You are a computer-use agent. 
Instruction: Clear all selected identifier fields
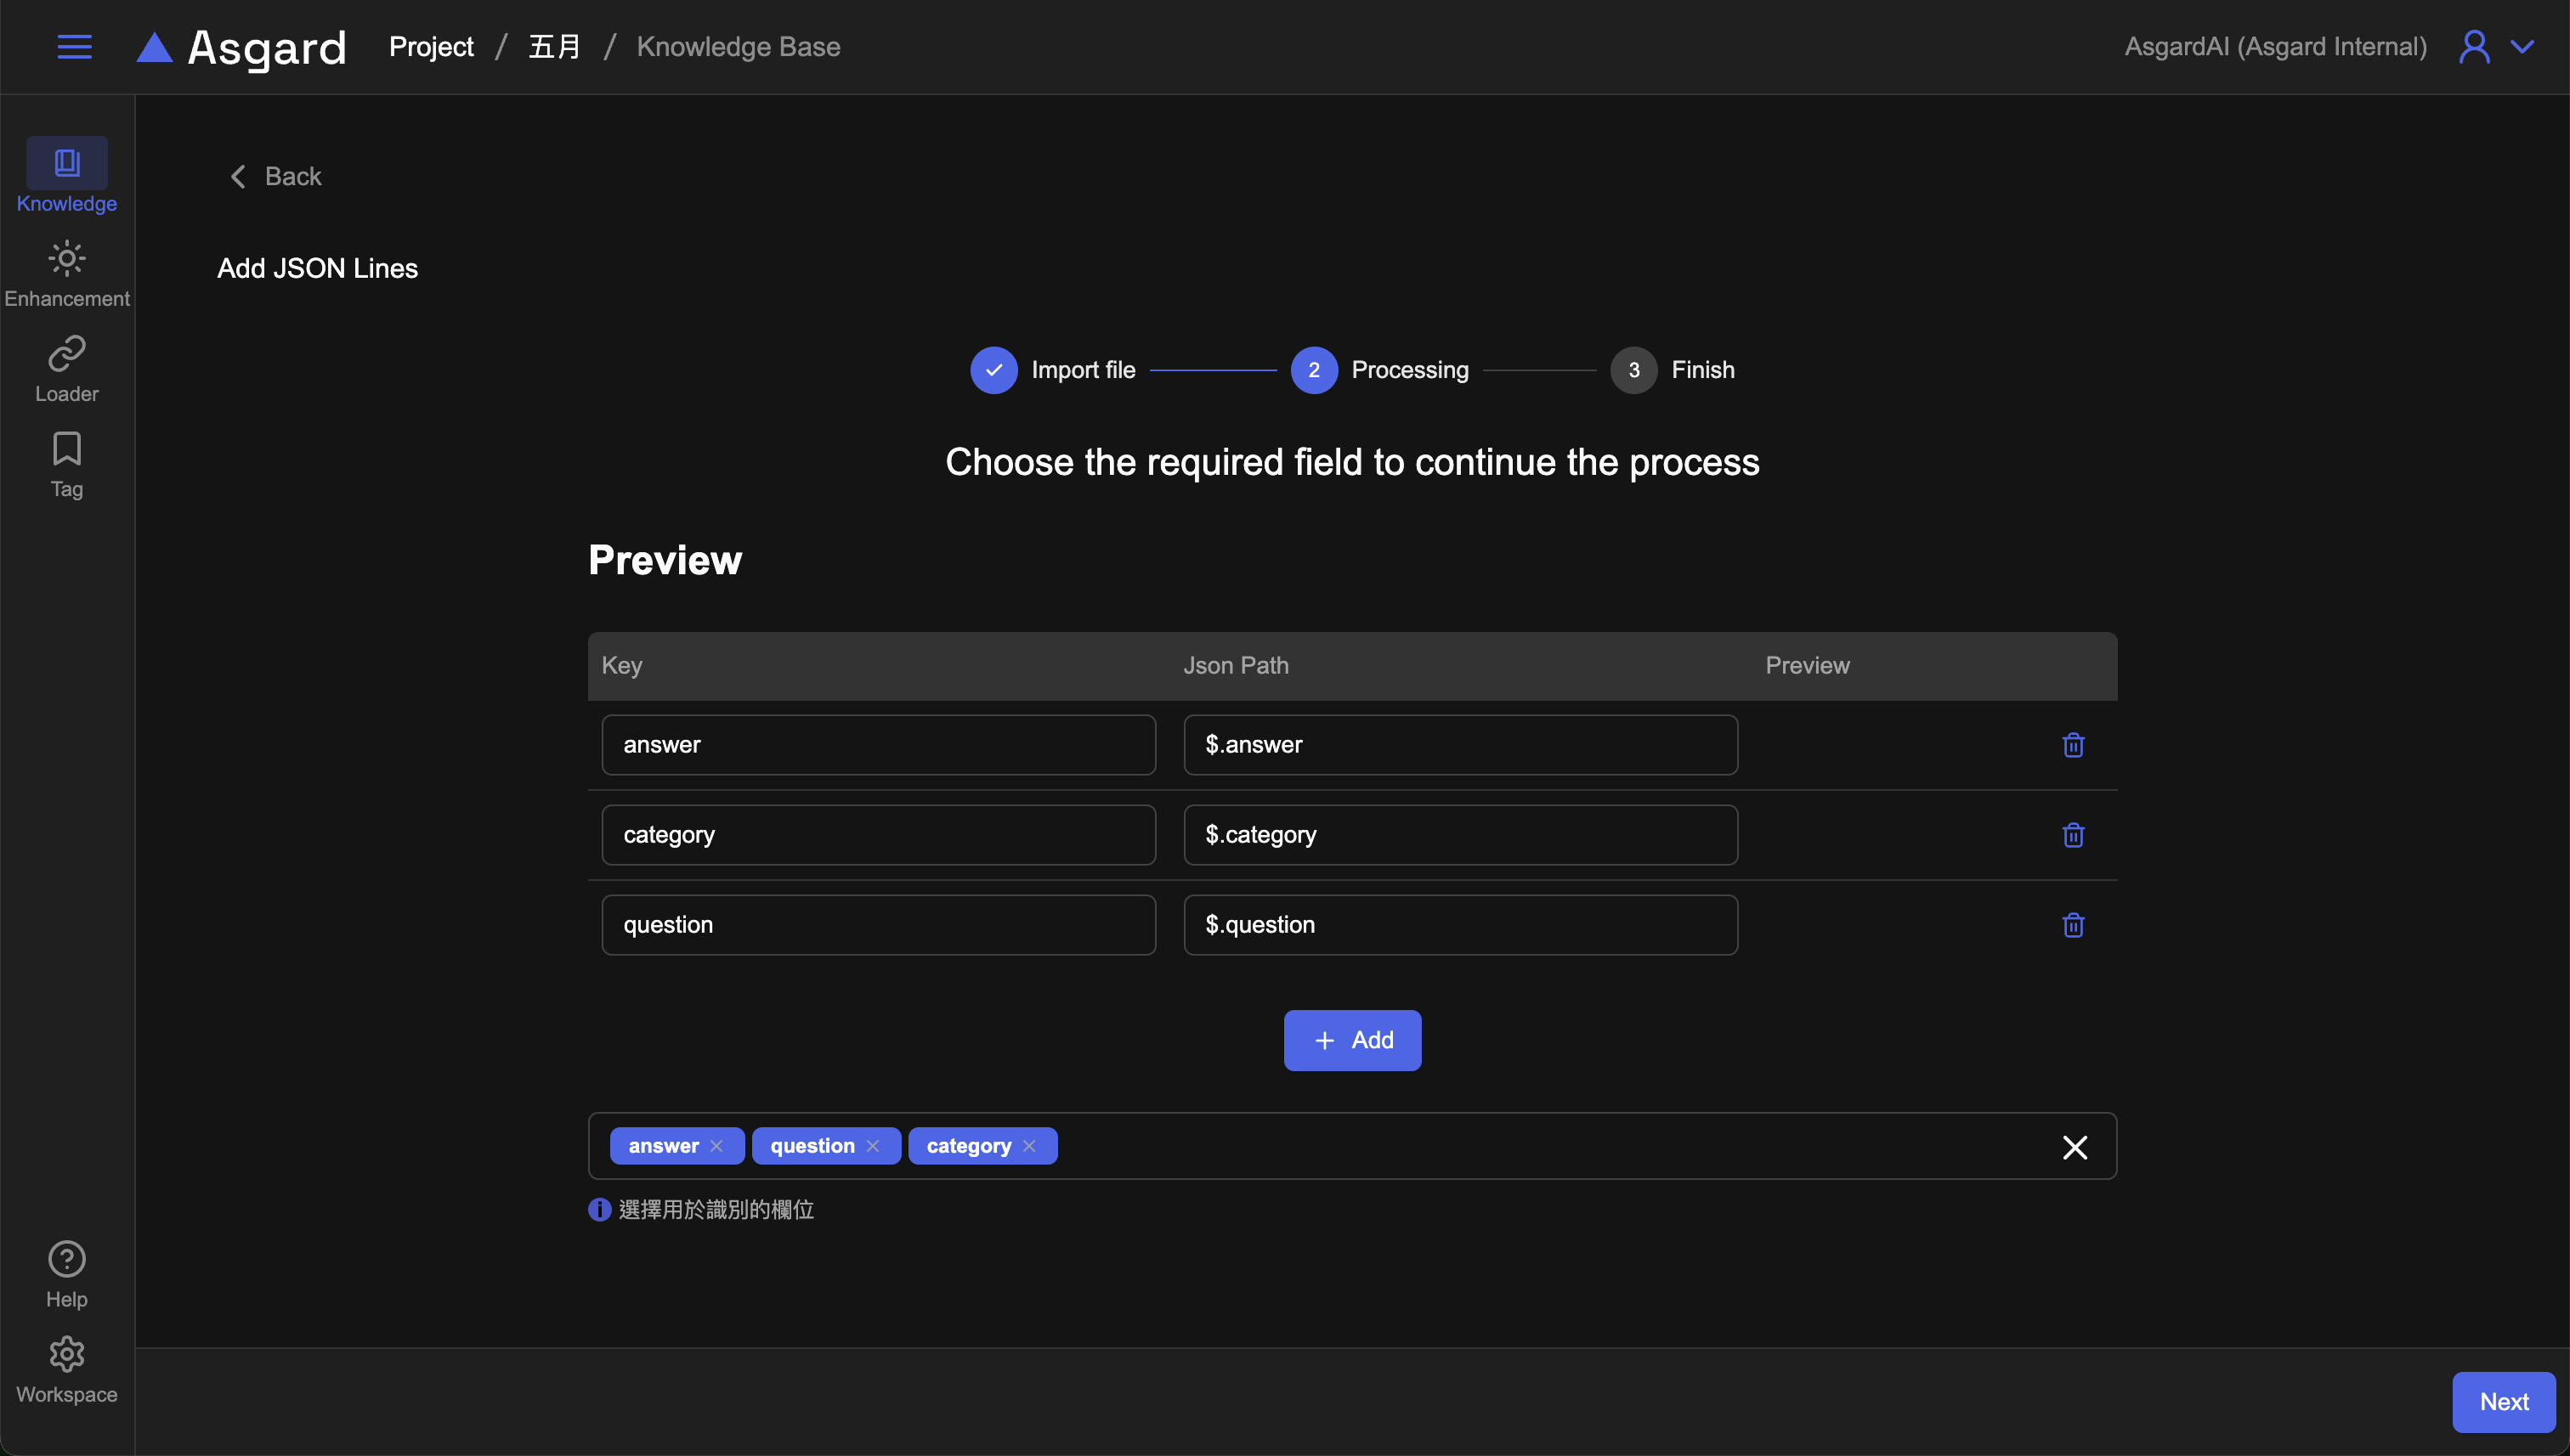click(x=2075, y=1147)
